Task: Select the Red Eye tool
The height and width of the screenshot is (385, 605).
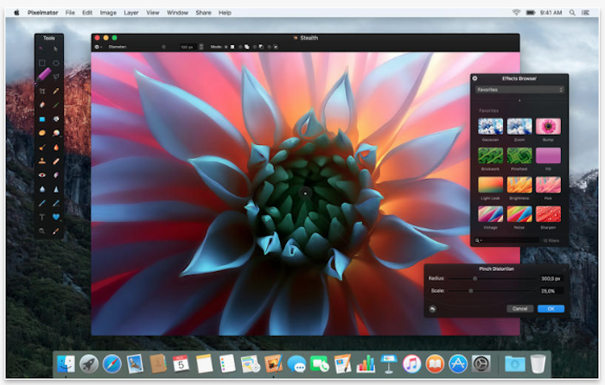Action: pyautogui.click(x=42, y=175)
